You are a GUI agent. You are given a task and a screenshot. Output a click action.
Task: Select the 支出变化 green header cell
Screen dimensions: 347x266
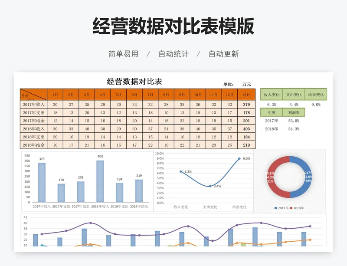294,95
